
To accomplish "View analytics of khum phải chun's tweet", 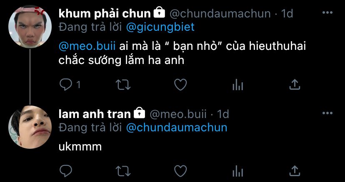I will tap(237, 85).
